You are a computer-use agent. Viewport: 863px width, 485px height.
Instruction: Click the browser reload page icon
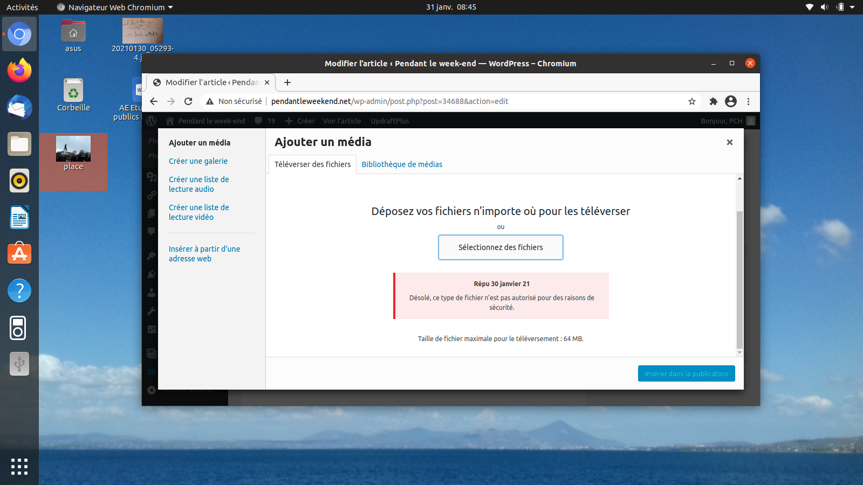pyautogui.click(x=188, y=101)
